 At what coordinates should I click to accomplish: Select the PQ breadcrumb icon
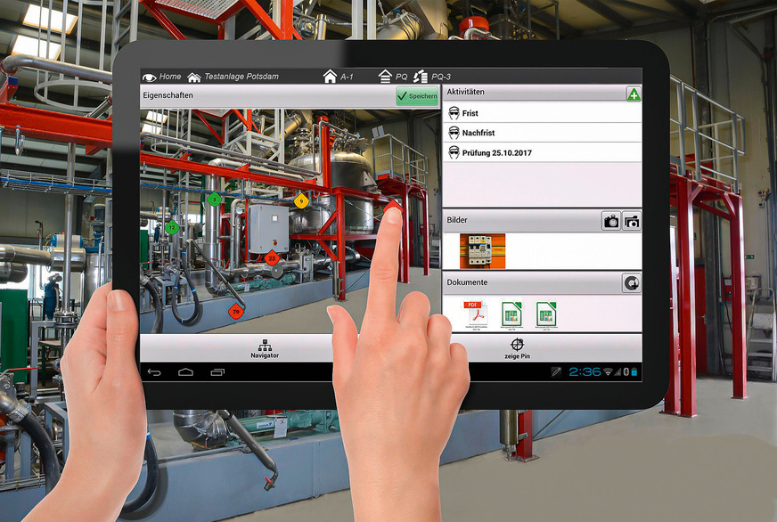386,77
